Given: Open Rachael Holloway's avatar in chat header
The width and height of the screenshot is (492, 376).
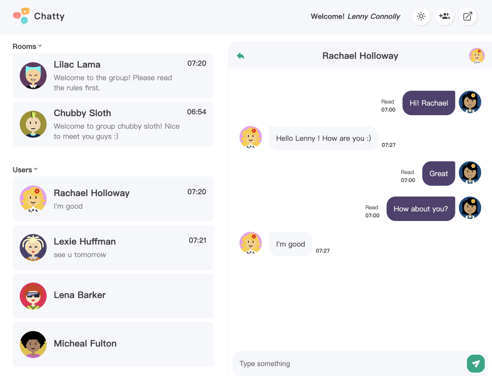Looking at the screenshot, I should coord(477,56).
